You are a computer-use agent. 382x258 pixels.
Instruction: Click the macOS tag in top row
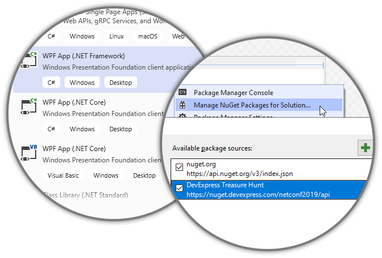(x=148, y=36)
